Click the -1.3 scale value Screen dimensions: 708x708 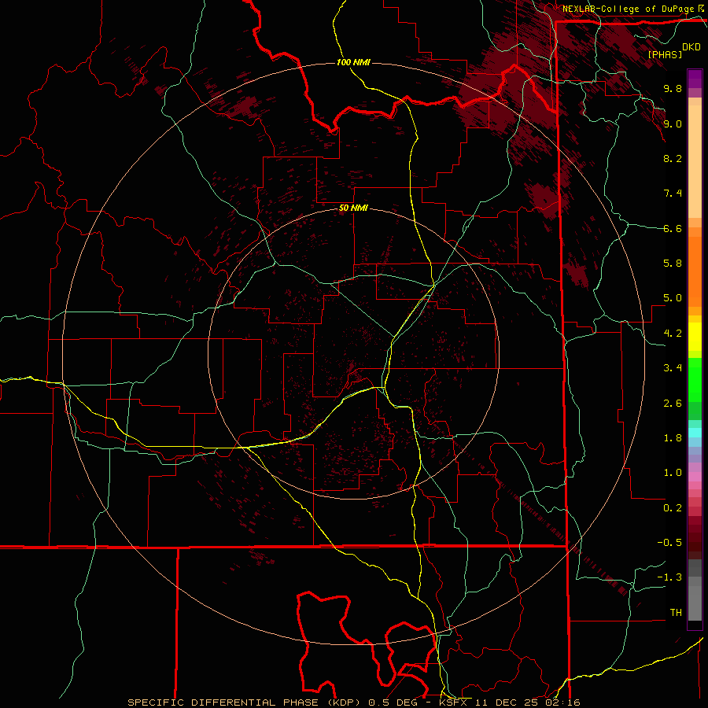tap(669, 577)
